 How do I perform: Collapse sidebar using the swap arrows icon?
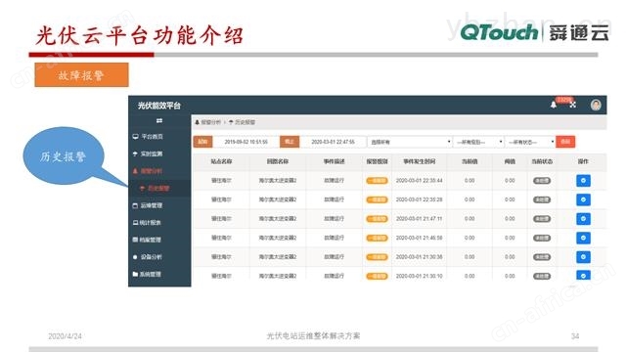coord(159,120)
